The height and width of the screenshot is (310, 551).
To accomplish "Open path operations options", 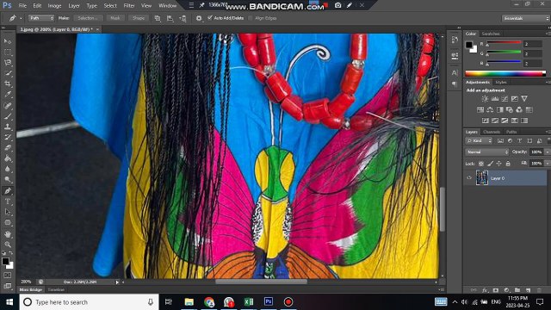I will point(158,18).
